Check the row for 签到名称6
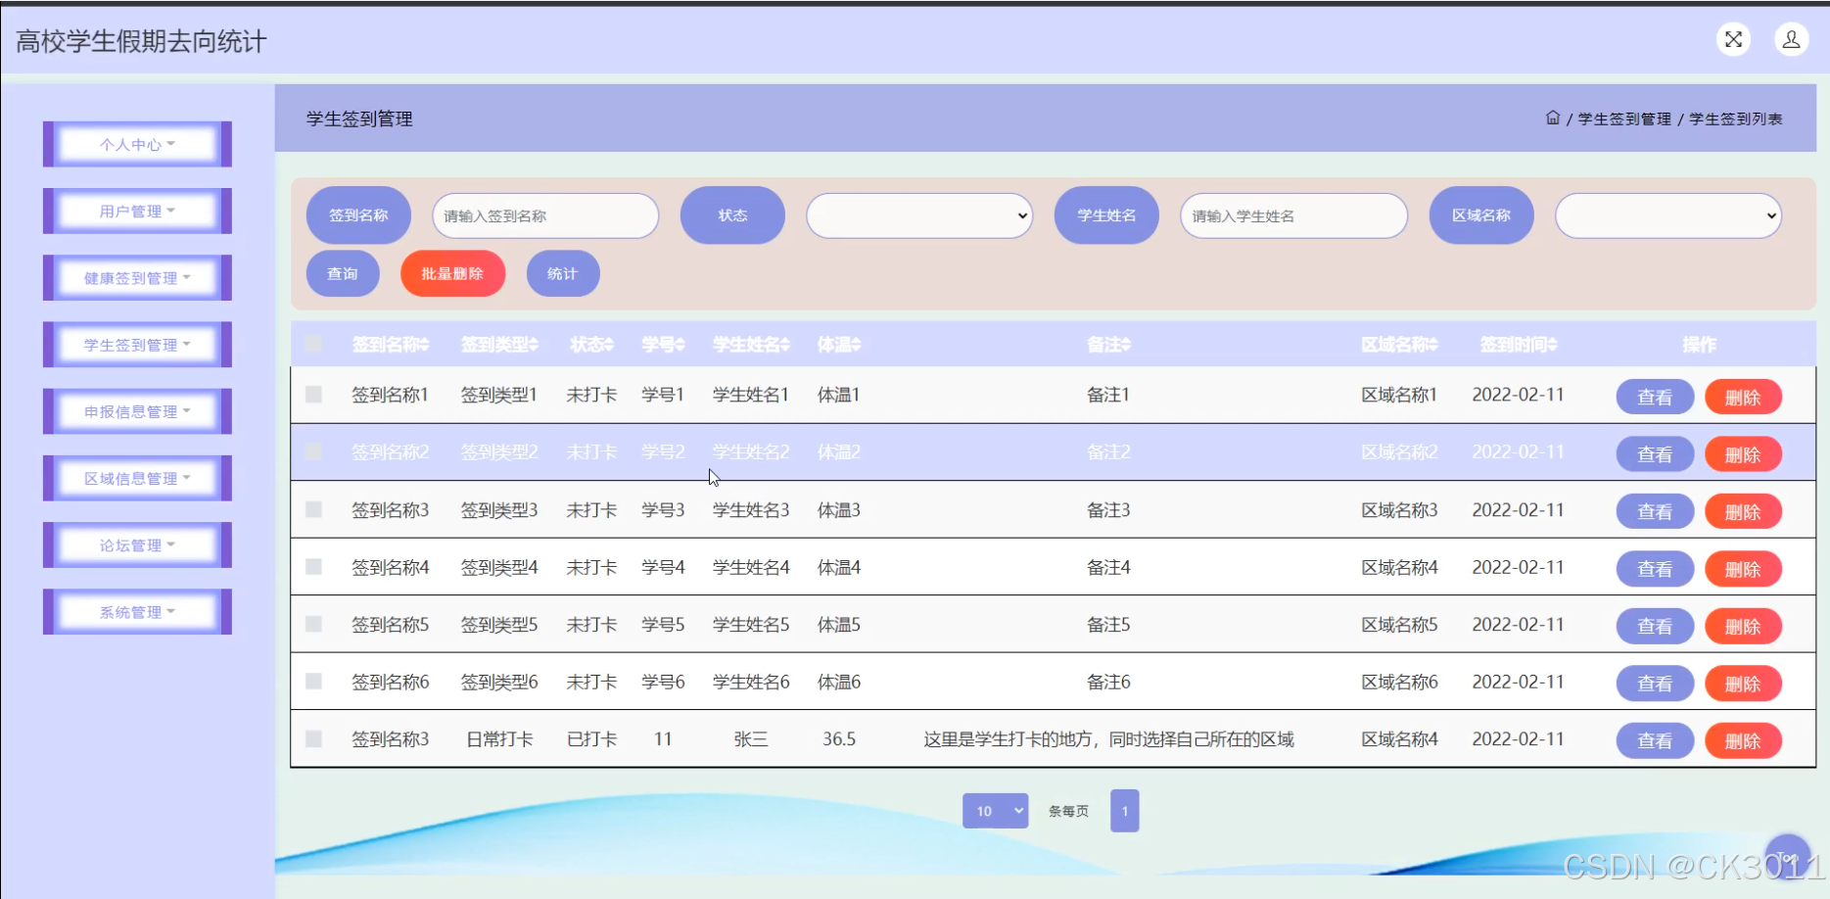Image resolution: width=1830 pixels, height=899 pixels. (x=313, y=681)
